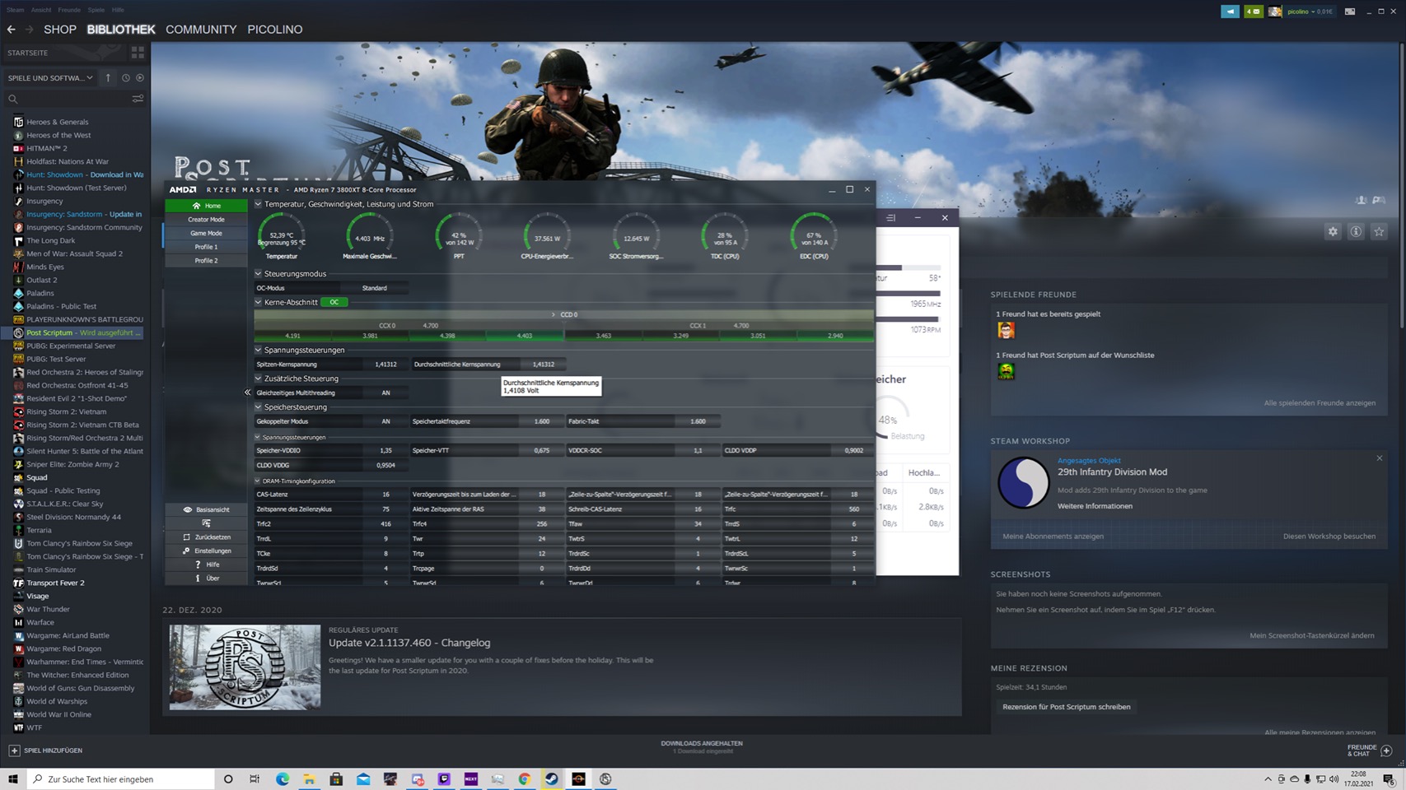Screen dimensions: 1406x790
Task: Toggle Gekoppelter Modus AN setting
Action: 385,421
